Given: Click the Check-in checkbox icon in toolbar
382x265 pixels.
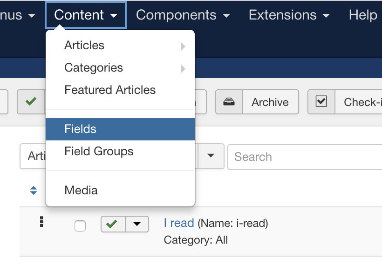Looking at the screenshot, I should pos(321,101).
